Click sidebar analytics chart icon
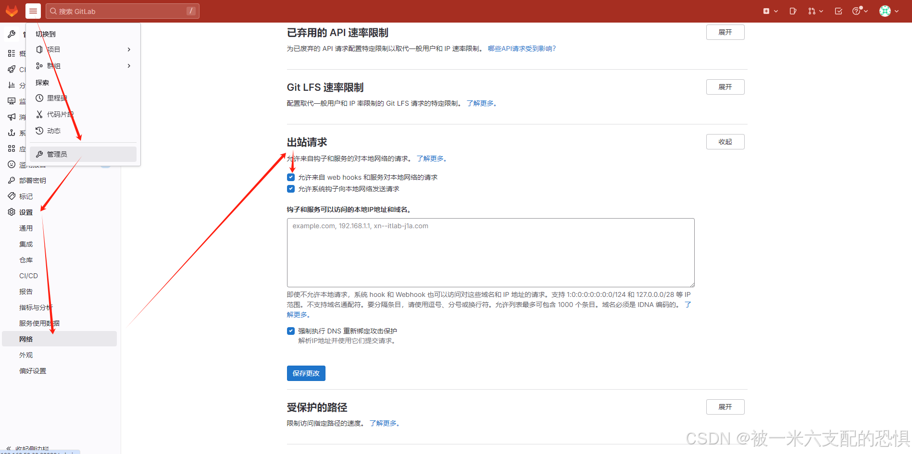This screenshot has height=454, width=912. 12,85
